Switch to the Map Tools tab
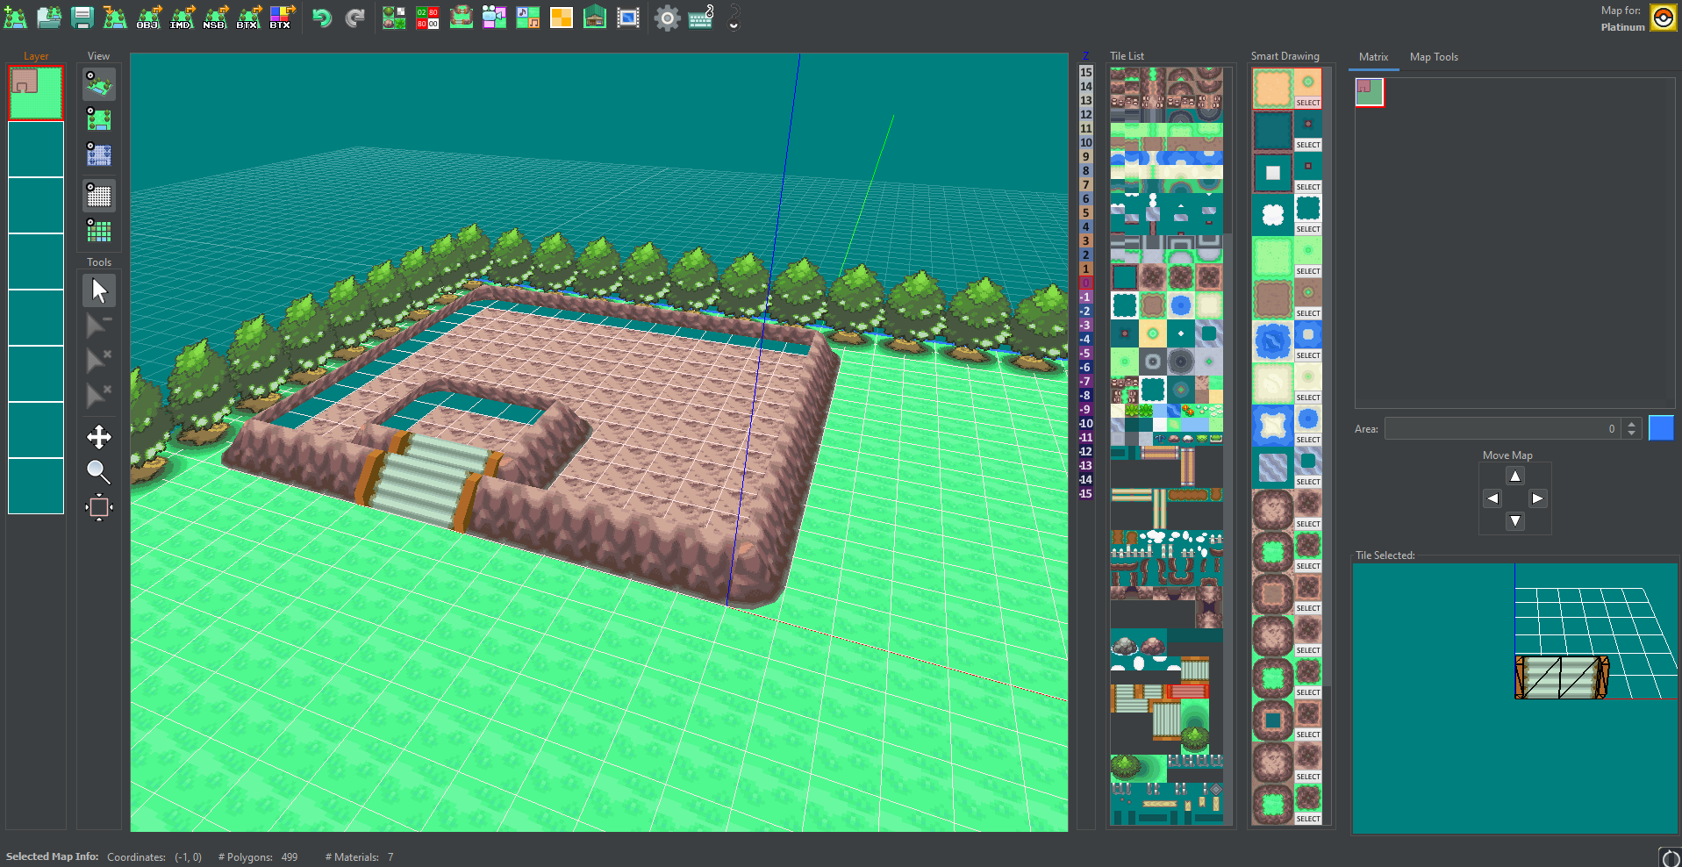 (x=1433, y=57)
